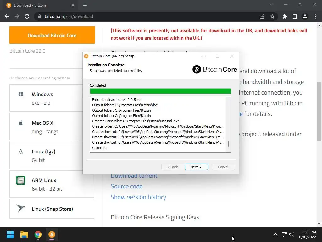Click the lock icon in address bar
322x242 pixels.
[40, 16]
